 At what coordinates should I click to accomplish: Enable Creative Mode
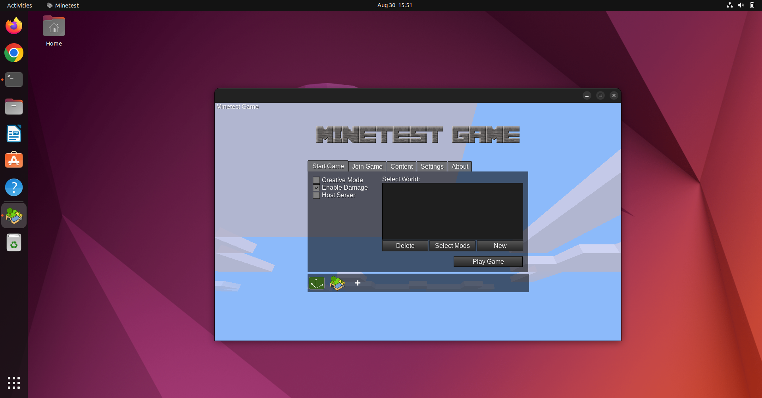316,180
